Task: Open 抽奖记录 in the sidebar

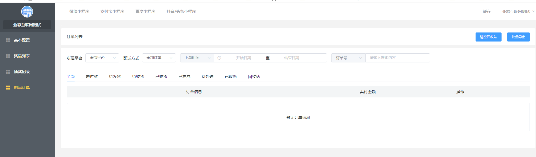Action: point(28,72)
